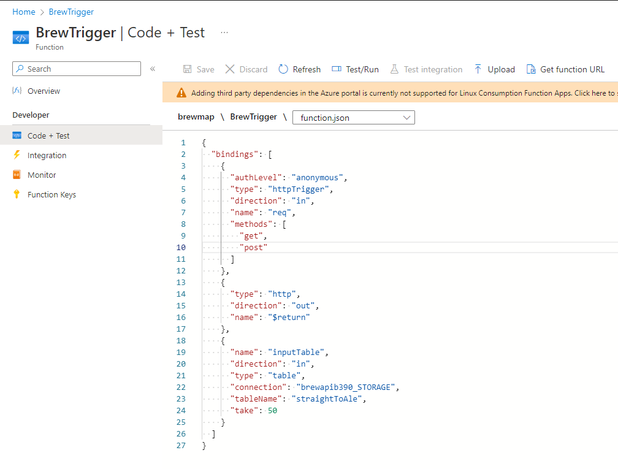
Task: Click the Test integration flask icon
Action: pos(394,69)
